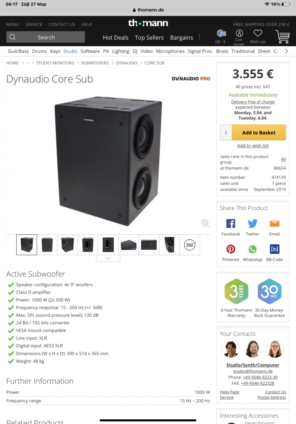Share product via WhatsApp icon
296x424 pixels.
[x=252, y=249]
